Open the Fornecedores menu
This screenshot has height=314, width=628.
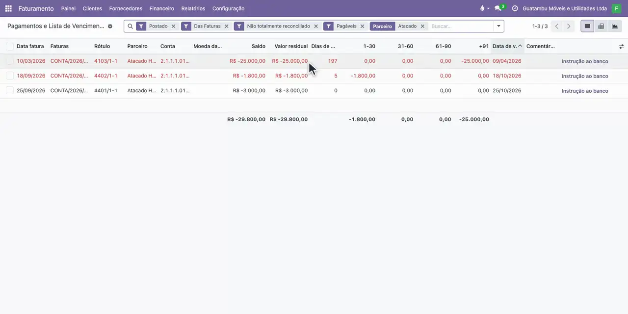point(126,8)
